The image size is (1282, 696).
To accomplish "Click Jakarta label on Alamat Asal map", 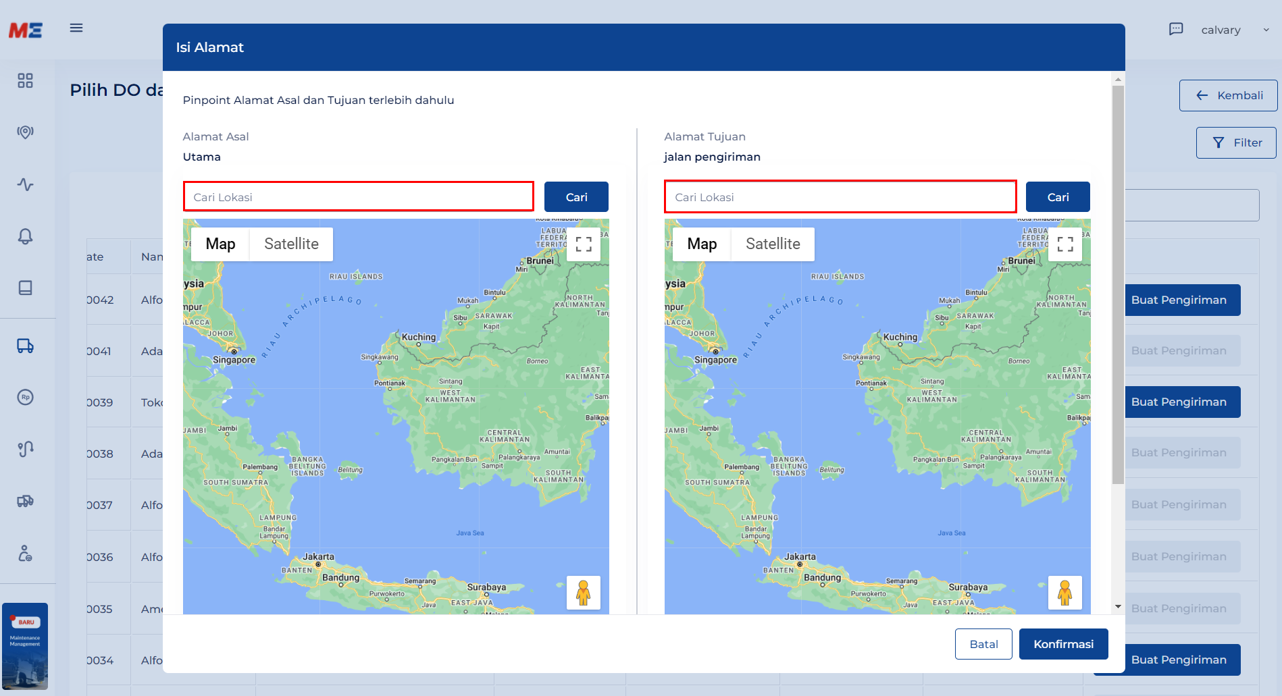I will tap(318, 557).
